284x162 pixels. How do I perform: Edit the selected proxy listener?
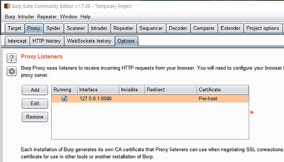pos(35,103)
